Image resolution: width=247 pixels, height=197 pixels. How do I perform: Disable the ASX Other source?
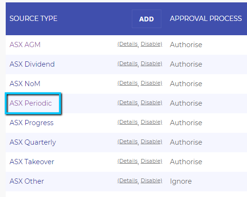pos(151,180)
